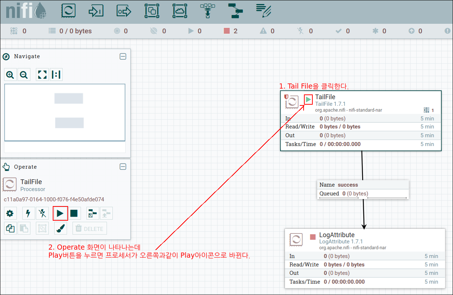Screen dimensions: 453x295
Task: Click the TailFile processor title on canvas
Action: (325, 97)
